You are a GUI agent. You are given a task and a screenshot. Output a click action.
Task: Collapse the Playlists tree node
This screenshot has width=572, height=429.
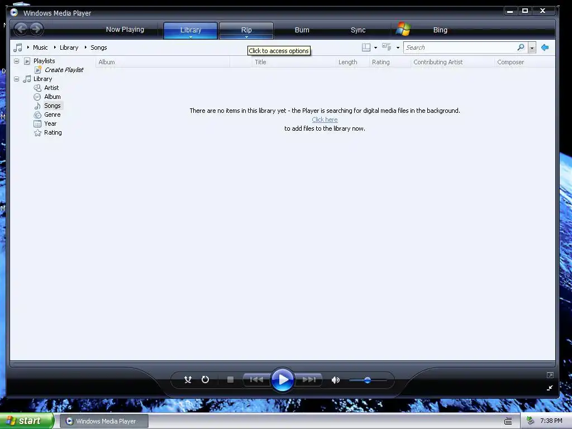[x=16, y=61]
